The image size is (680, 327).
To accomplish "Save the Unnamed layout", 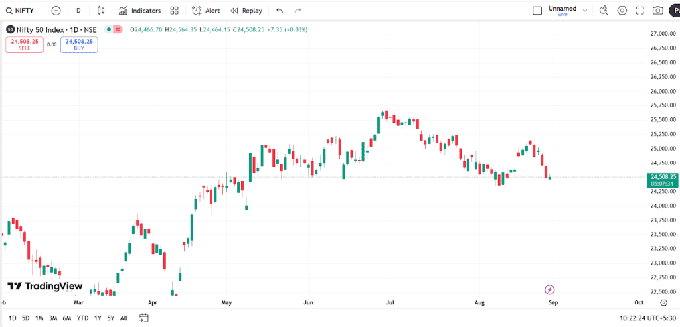I will tap(562, 15).
